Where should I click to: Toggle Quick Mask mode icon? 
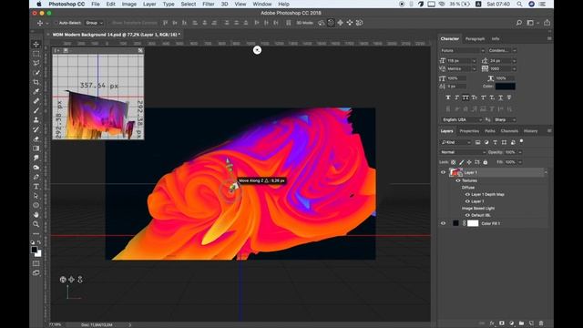click(36, 263)
